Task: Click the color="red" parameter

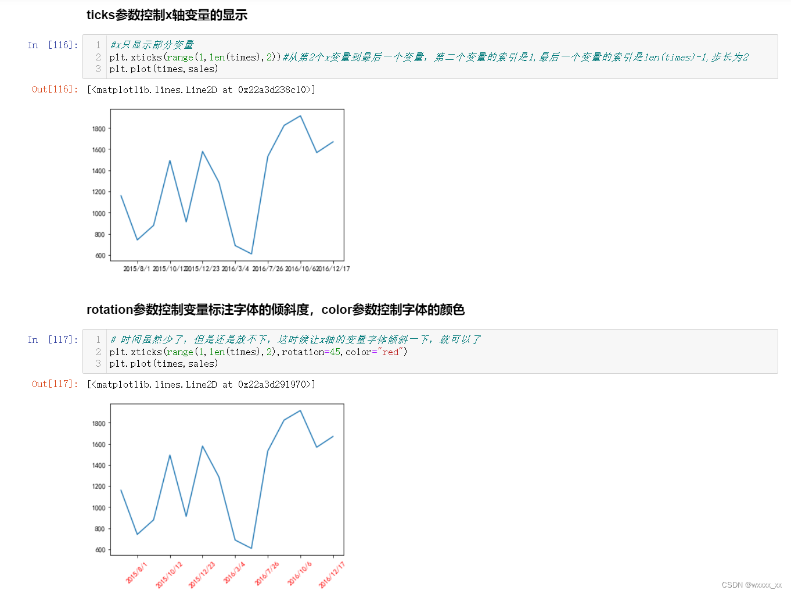Action: 375,352
